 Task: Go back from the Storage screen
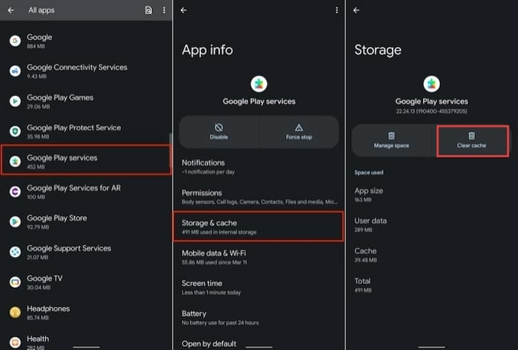[356, 10]
